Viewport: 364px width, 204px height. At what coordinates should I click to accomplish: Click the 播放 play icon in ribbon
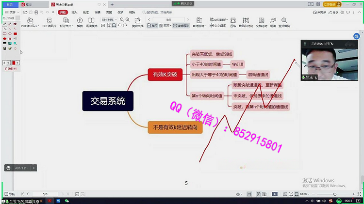[x=80, y=22]
